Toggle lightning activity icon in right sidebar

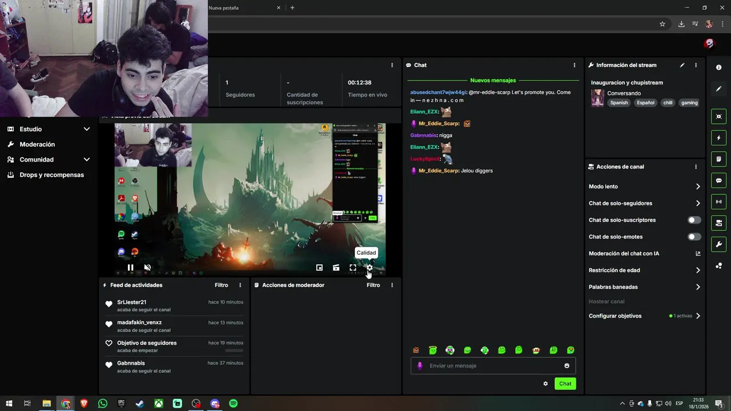[x=718, y=138]
